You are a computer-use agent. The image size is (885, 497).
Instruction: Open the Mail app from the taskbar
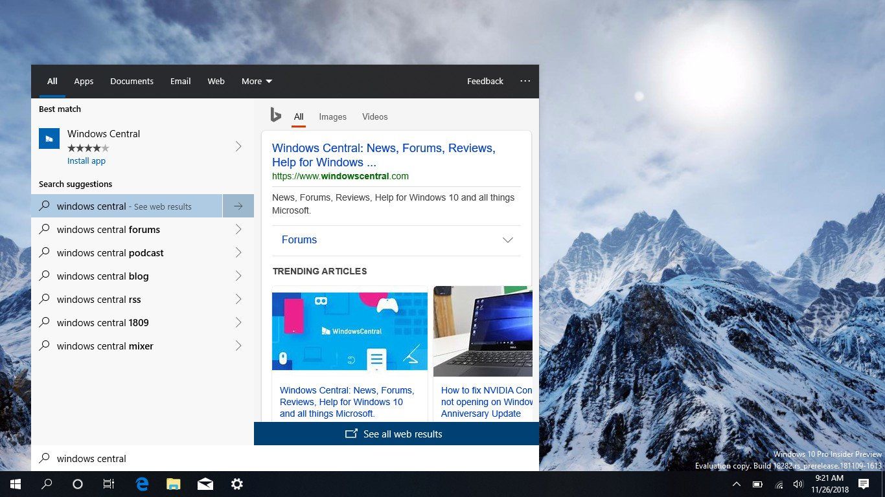tap(205, 483)
